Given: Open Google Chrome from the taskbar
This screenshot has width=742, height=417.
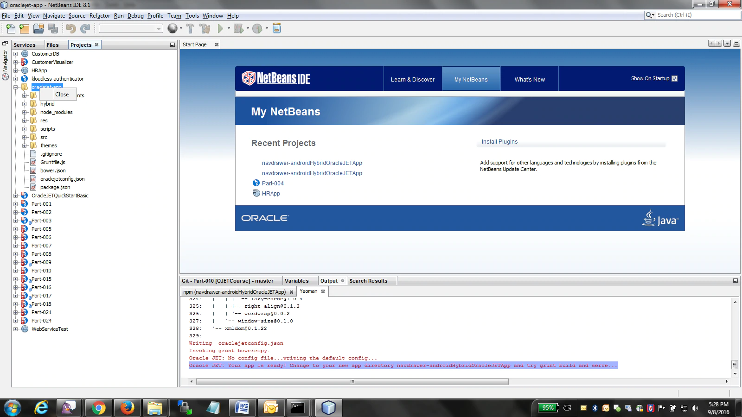Looking at the screenshot, I should pos(98,408).
